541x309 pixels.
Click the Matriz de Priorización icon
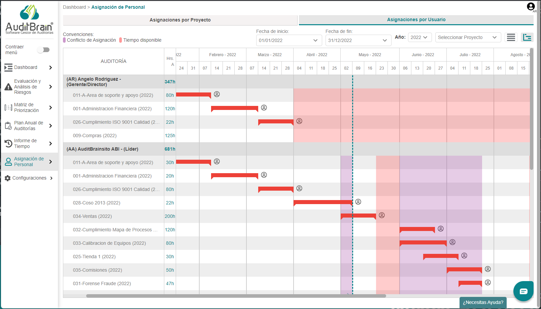point(8,107)
